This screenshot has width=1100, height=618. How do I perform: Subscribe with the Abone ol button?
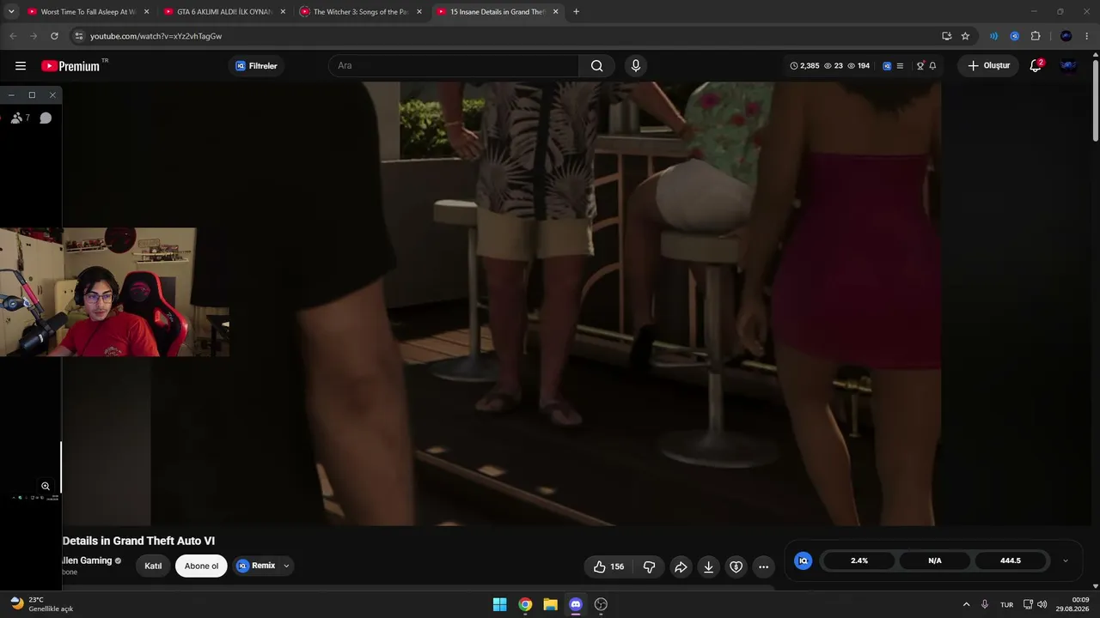[x=201, y=566]
